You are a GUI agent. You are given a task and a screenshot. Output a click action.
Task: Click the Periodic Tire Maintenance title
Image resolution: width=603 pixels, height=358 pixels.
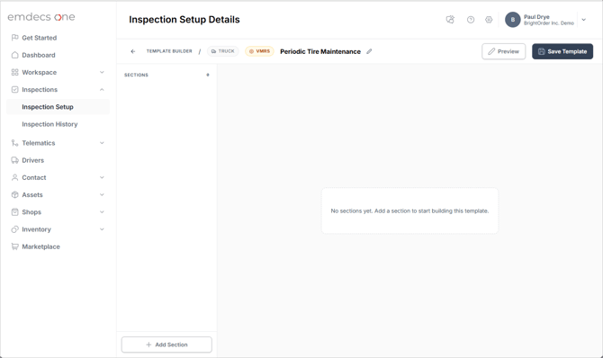(320, 51)
